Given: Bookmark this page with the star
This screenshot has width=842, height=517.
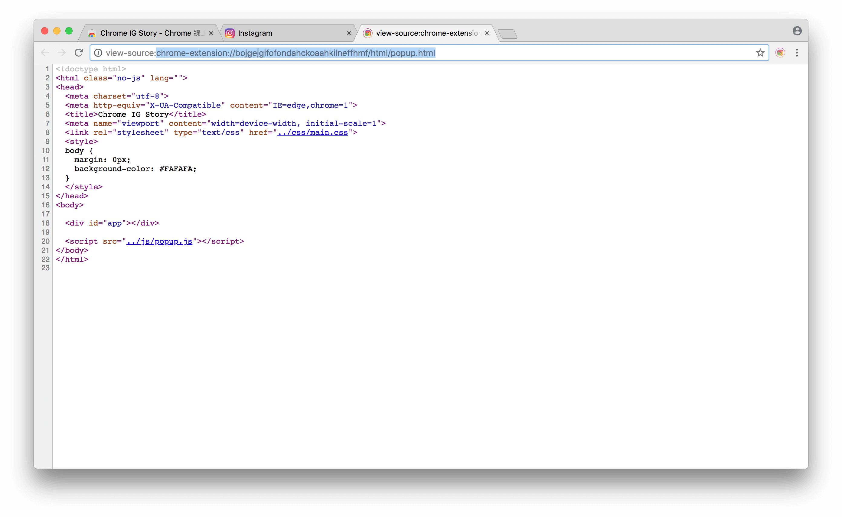Looking at the screenshot, I should pos(760,53).
